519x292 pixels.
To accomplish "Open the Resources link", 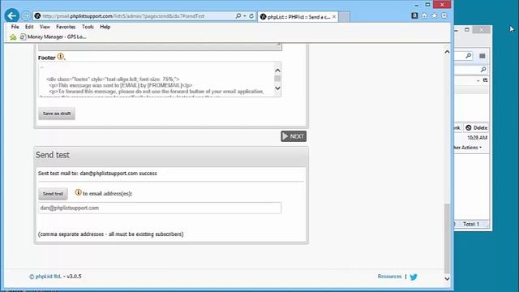I will tap(389, 277).
